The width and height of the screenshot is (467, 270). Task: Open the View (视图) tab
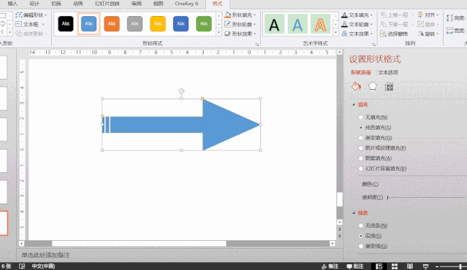158,4
